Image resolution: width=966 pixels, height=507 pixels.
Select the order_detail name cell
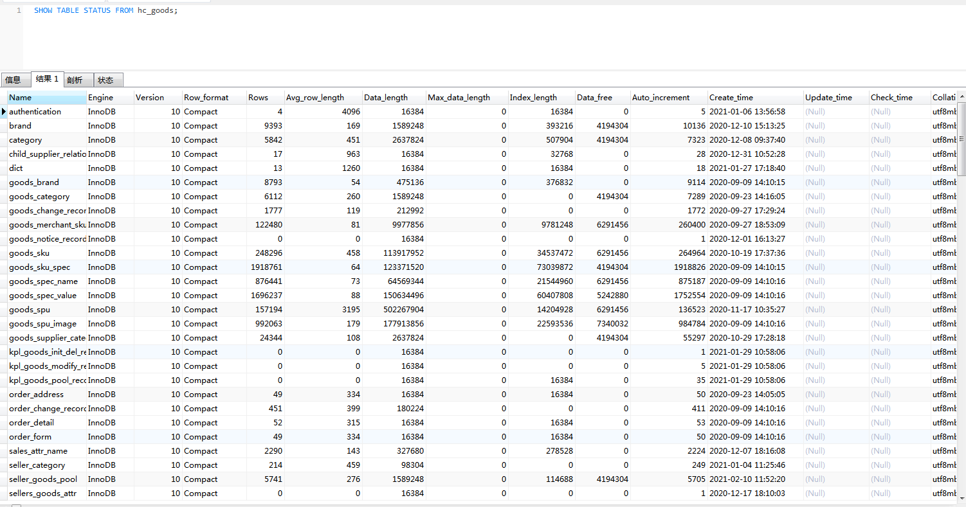pos(47,423)
